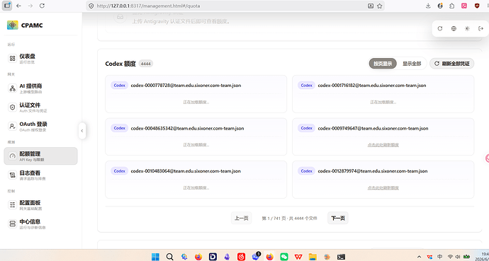This screenshot has height=261, width=489.
Task: Click Codex tag on codex-0001716182 card
Action: (x=307, y=86)
